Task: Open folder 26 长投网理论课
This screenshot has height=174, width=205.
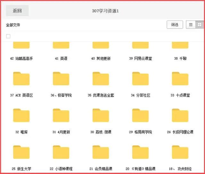Action: pos(180,116)
